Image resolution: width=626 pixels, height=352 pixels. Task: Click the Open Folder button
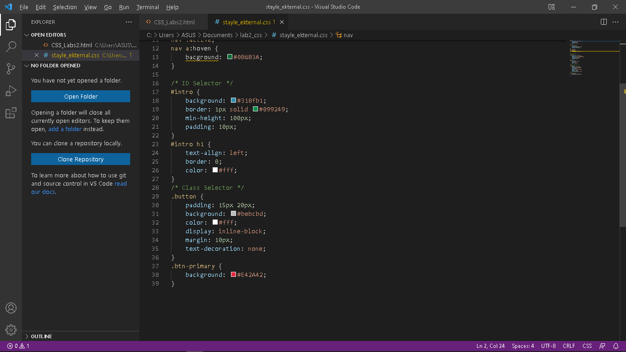coord(80,96)
